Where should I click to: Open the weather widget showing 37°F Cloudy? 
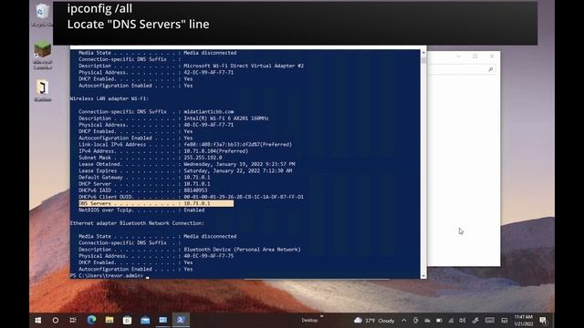374,320
